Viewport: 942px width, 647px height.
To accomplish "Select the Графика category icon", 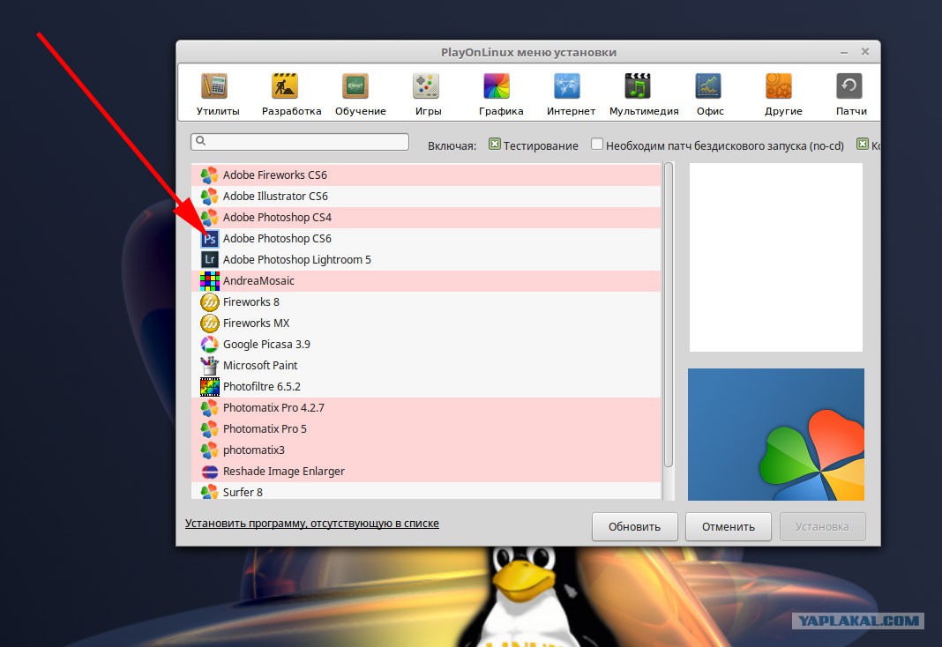I will tap(497, 86).
